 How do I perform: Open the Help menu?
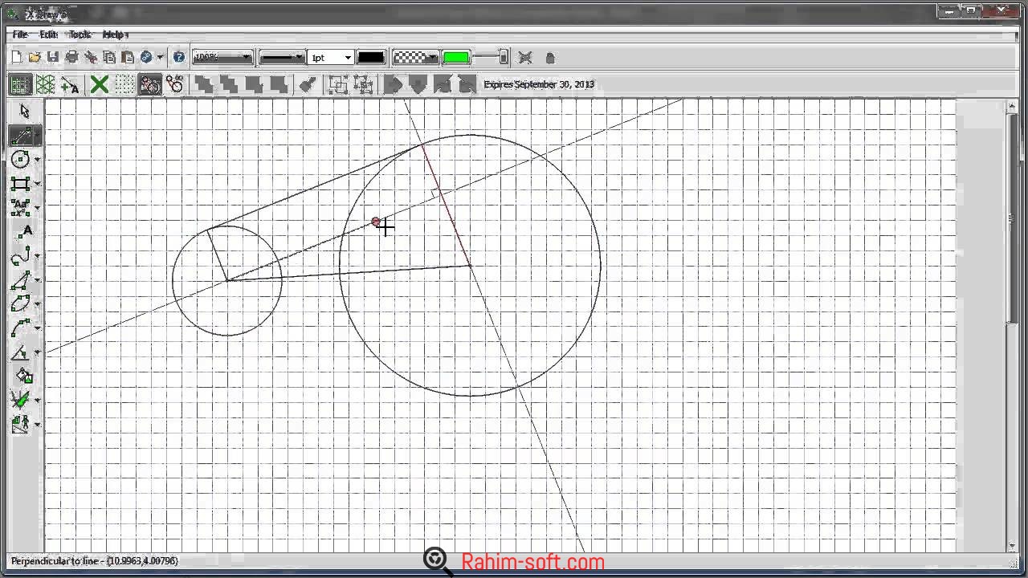point(115,35)
